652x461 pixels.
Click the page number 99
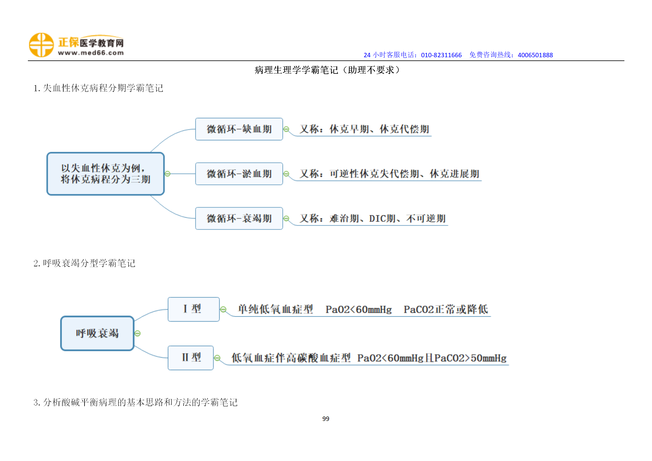326,419
